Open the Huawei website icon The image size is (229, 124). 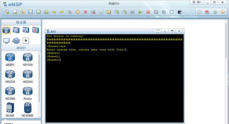207,12
